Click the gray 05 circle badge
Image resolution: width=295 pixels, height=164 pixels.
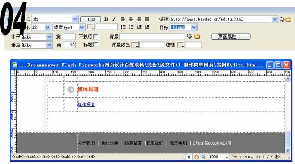71,90
